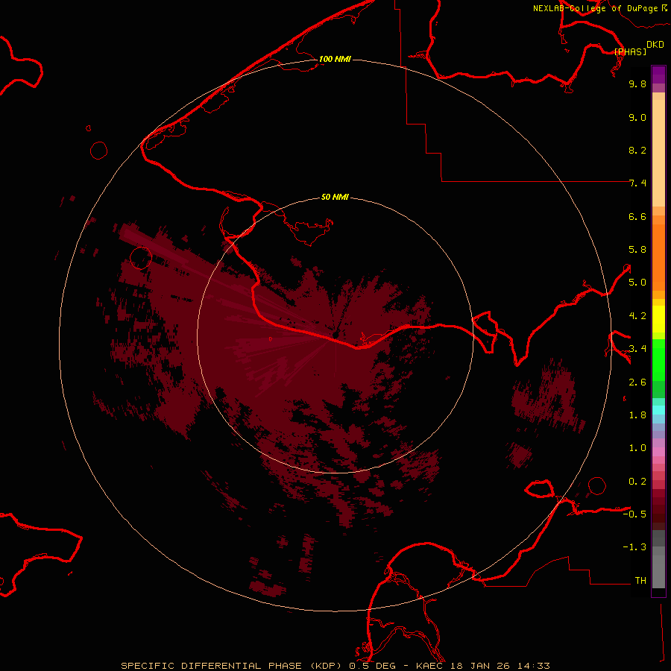Click the 4.2 value on the color scale
Image resolution: width=671 pixels, height=671 pixels.
click(x=637, y=316)
